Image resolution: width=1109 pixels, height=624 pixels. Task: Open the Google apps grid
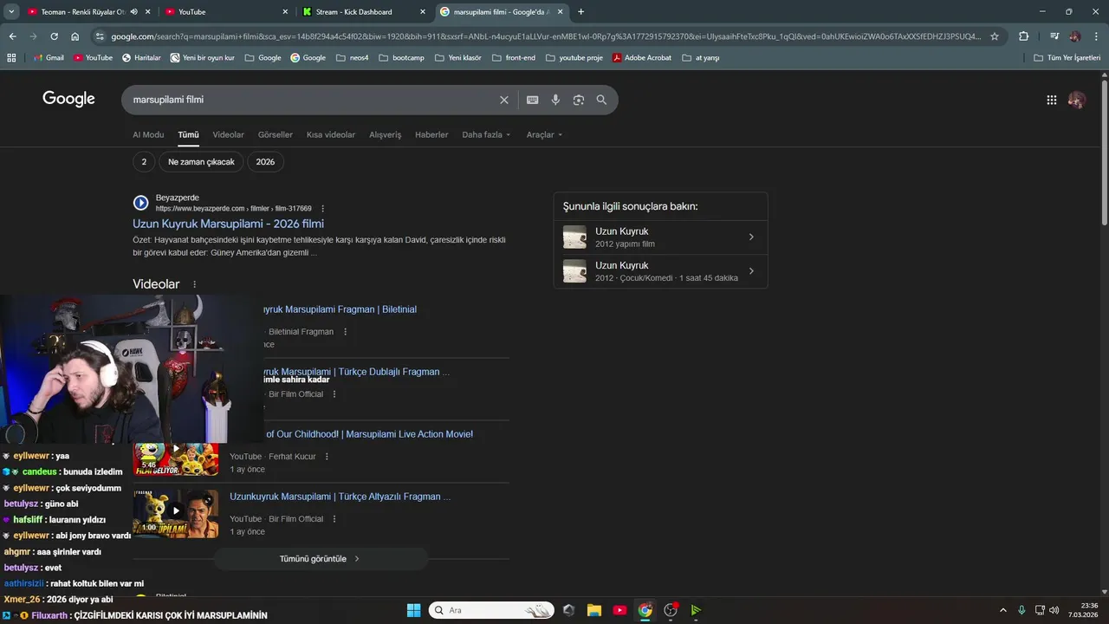pos(1052,100)
